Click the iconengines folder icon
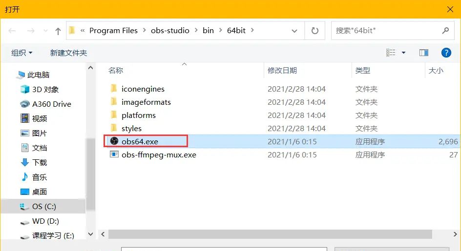The height and width of the screenshot is (251, 461). click(114, 88)
